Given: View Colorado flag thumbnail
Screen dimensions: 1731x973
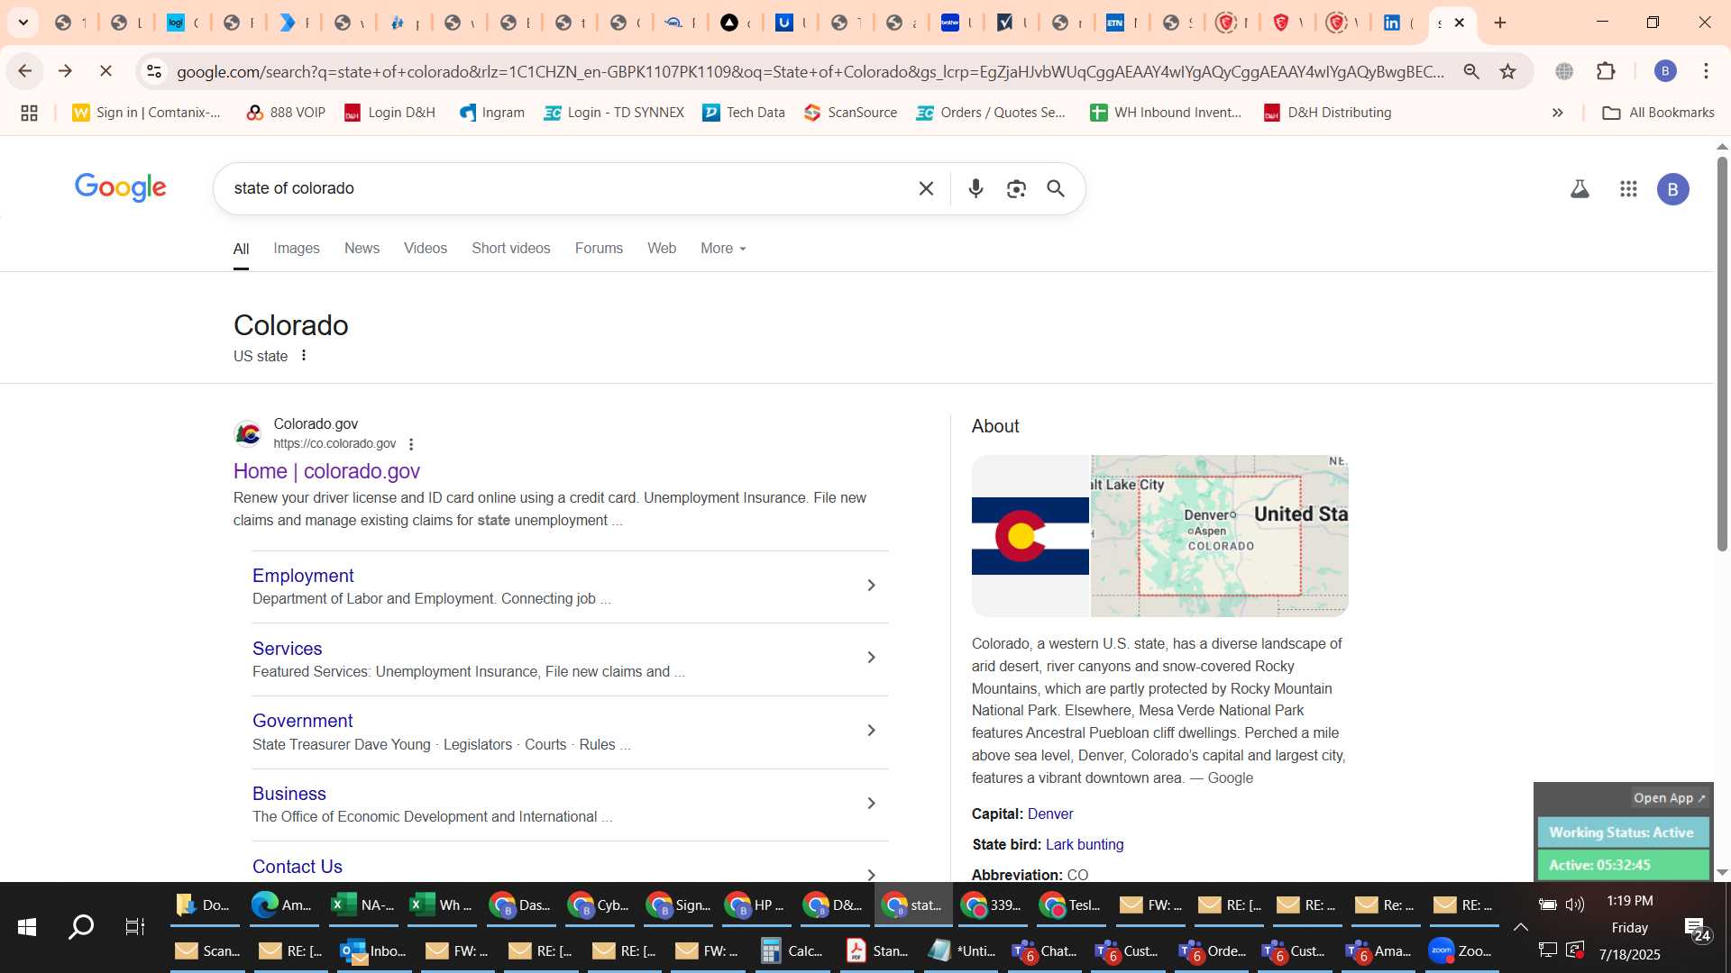Looking at the screenshot, I should pos(1030,536).
